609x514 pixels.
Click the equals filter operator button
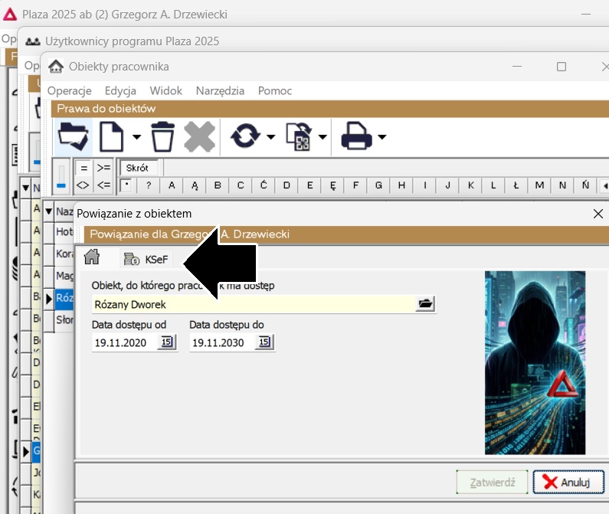tap(84, 169)
